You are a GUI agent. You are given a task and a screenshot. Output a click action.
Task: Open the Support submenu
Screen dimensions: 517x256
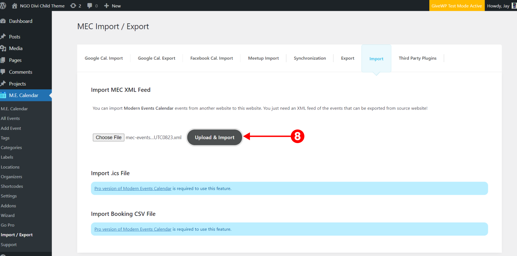[9, 245]
